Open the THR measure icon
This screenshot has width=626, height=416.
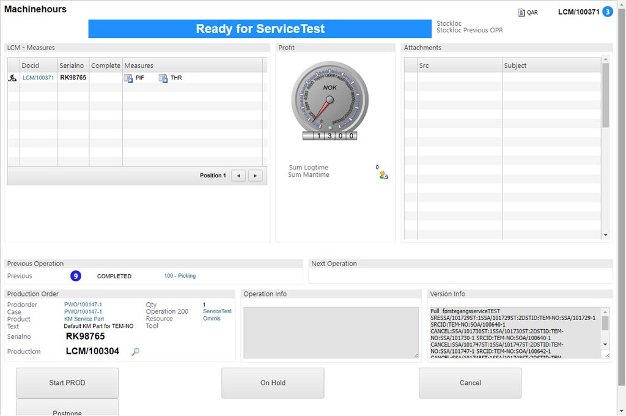[163, 78]
